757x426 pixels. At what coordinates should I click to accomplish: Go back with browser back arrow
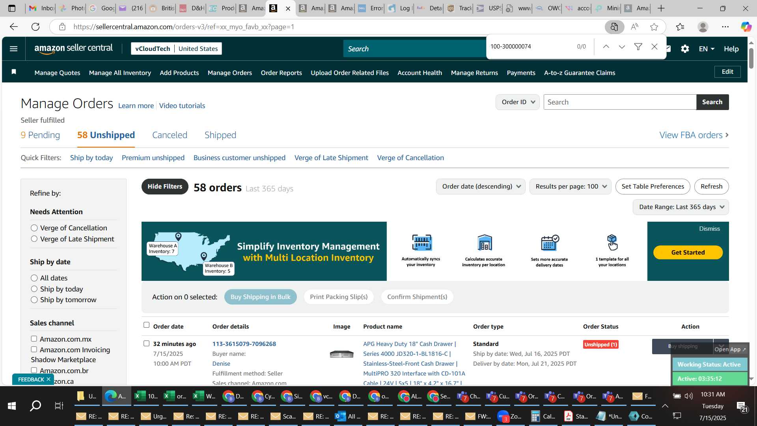pos(14,27)
